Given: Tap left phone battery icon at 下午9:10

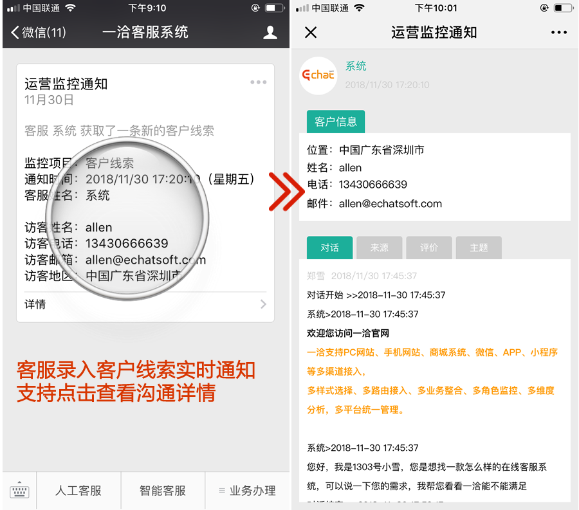Looking at the screenshot, I should (274, 8).
